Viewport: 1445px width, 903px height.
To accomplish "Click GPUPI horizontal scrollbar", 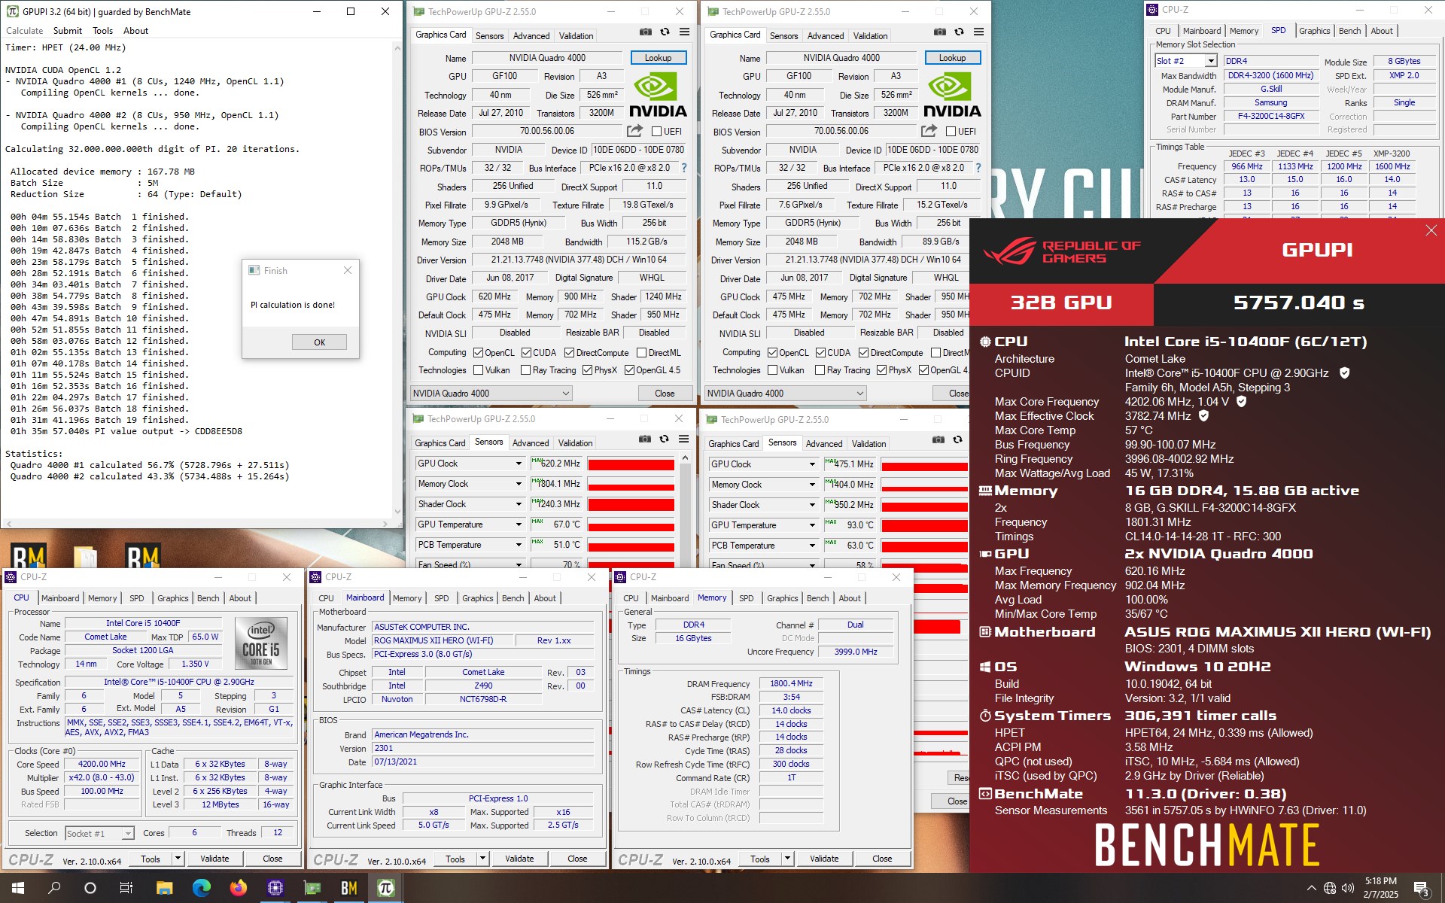I will coord(199,524).
